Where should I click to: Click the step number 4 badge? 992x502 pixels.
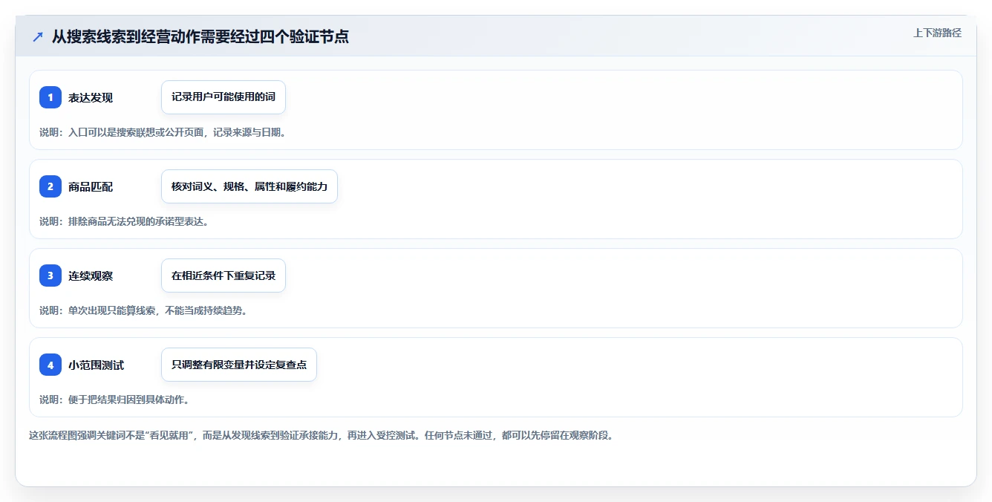[50, 365]
